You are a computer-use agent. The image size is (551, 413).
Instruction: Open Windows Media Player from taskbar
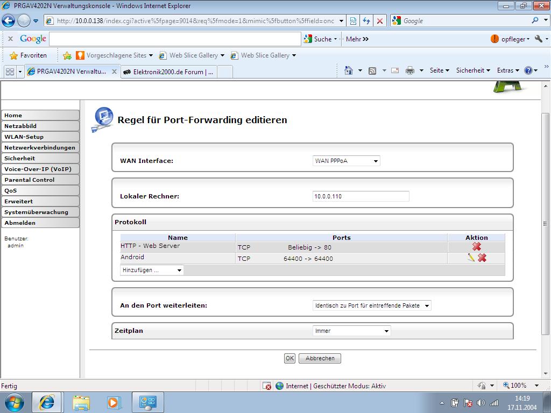[x=114, y=402]
